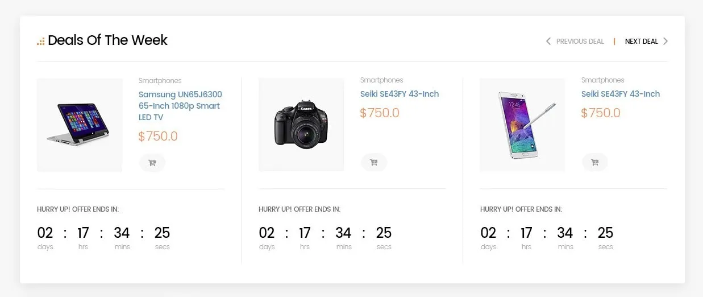Click the countdown timer under camera deal
The height and width of the screenshot is (297, 703).
click(326, 238)
